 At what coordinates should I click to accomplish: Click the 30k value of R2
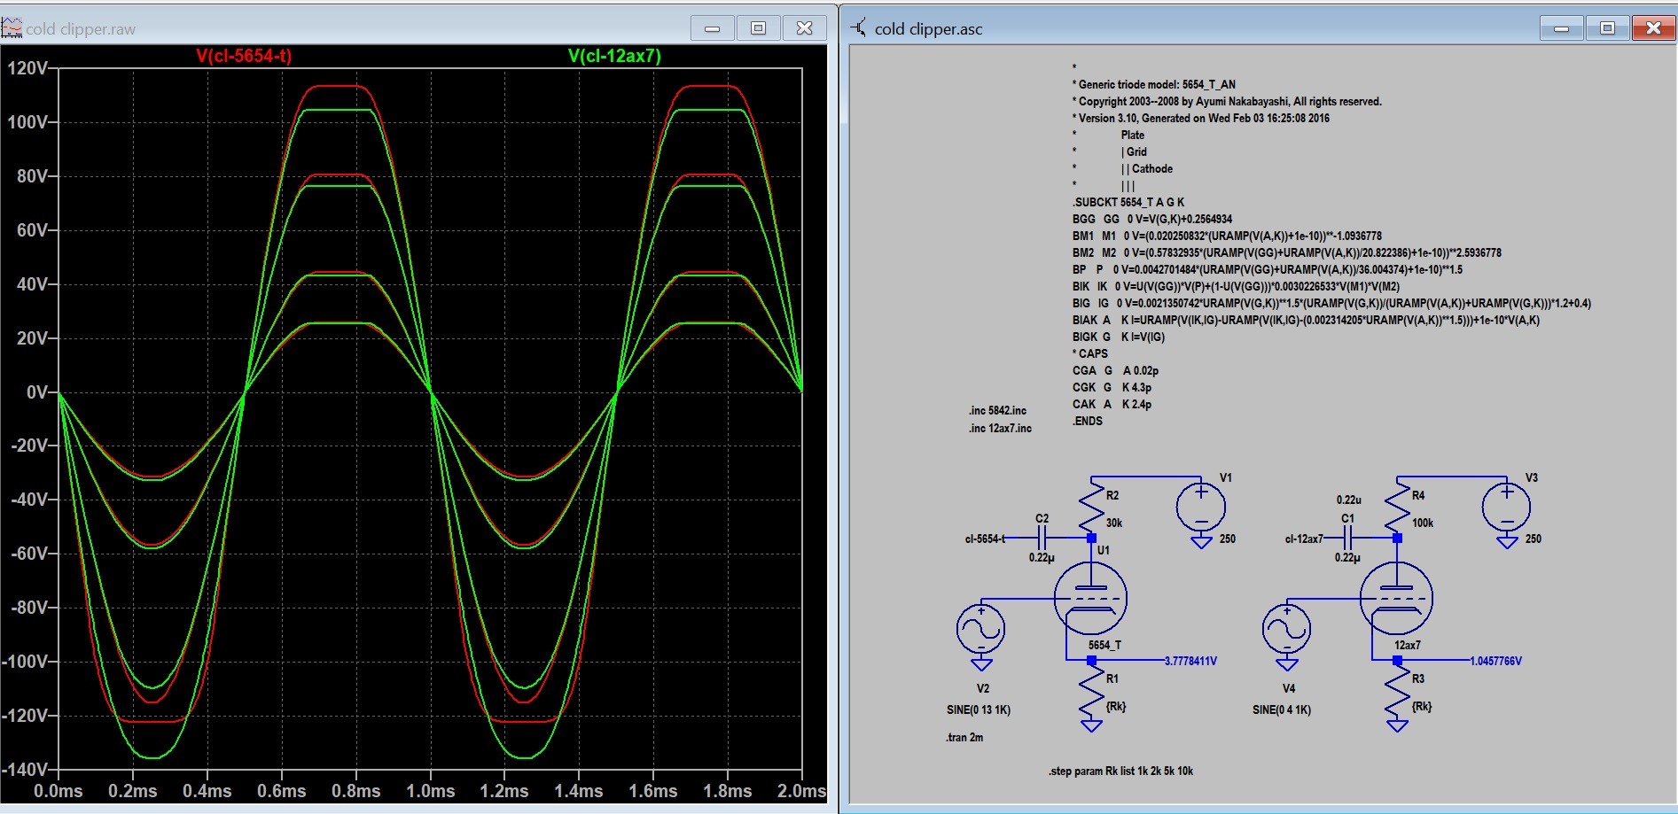coord(1114,523)
